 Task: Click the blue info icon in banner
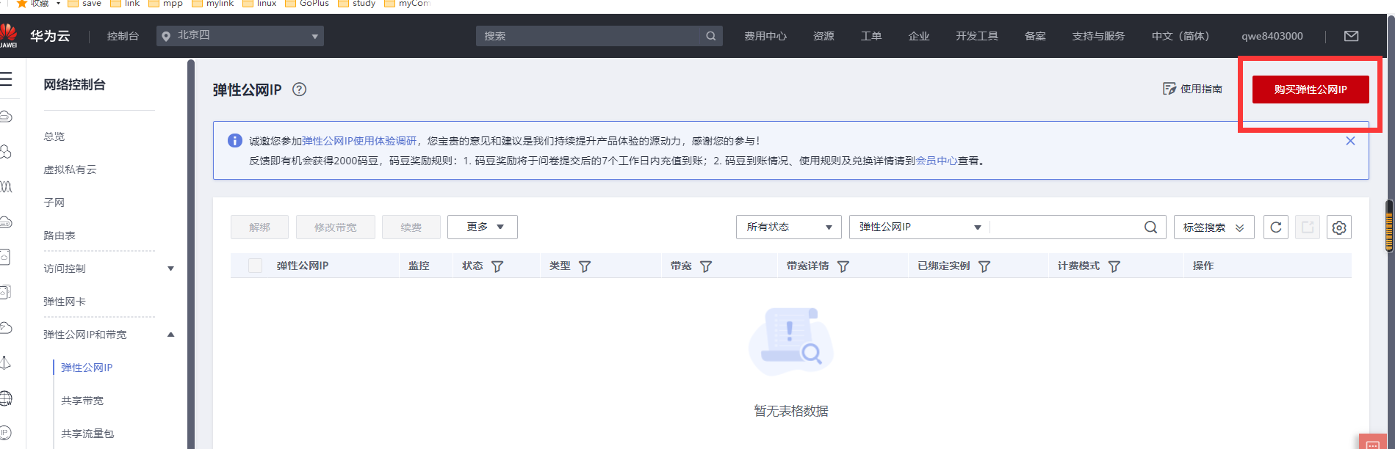pyautogui.click(x=235, y=141)
